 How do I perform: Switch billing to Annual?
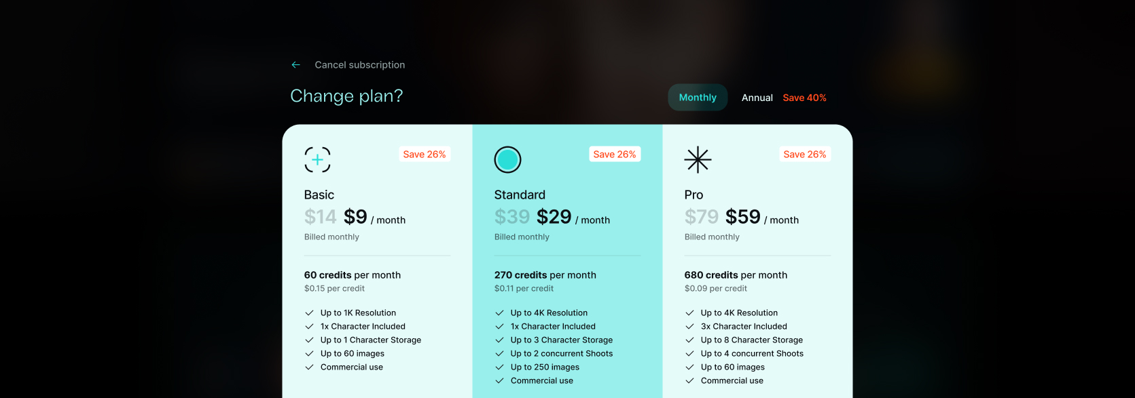(x=757, y=98)
